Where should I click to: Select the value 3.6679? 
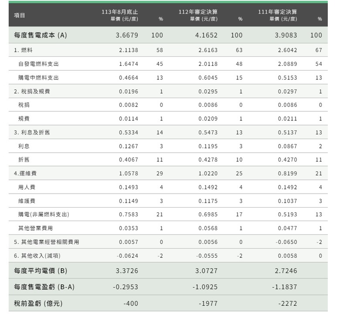pos(127,35)
